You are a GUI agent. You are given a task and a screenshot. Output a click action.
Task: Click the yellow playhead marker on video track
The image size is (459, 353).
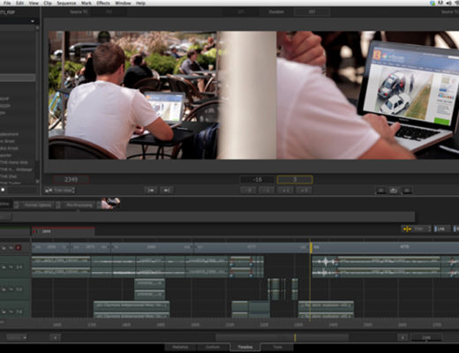tap(311, 248)
